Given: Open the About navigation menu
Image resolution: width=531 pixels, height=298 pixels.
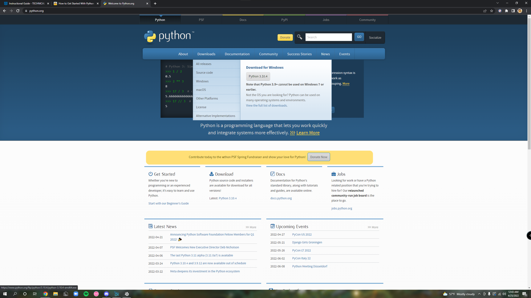Looking at the screenshot, I should coord(183,54).
